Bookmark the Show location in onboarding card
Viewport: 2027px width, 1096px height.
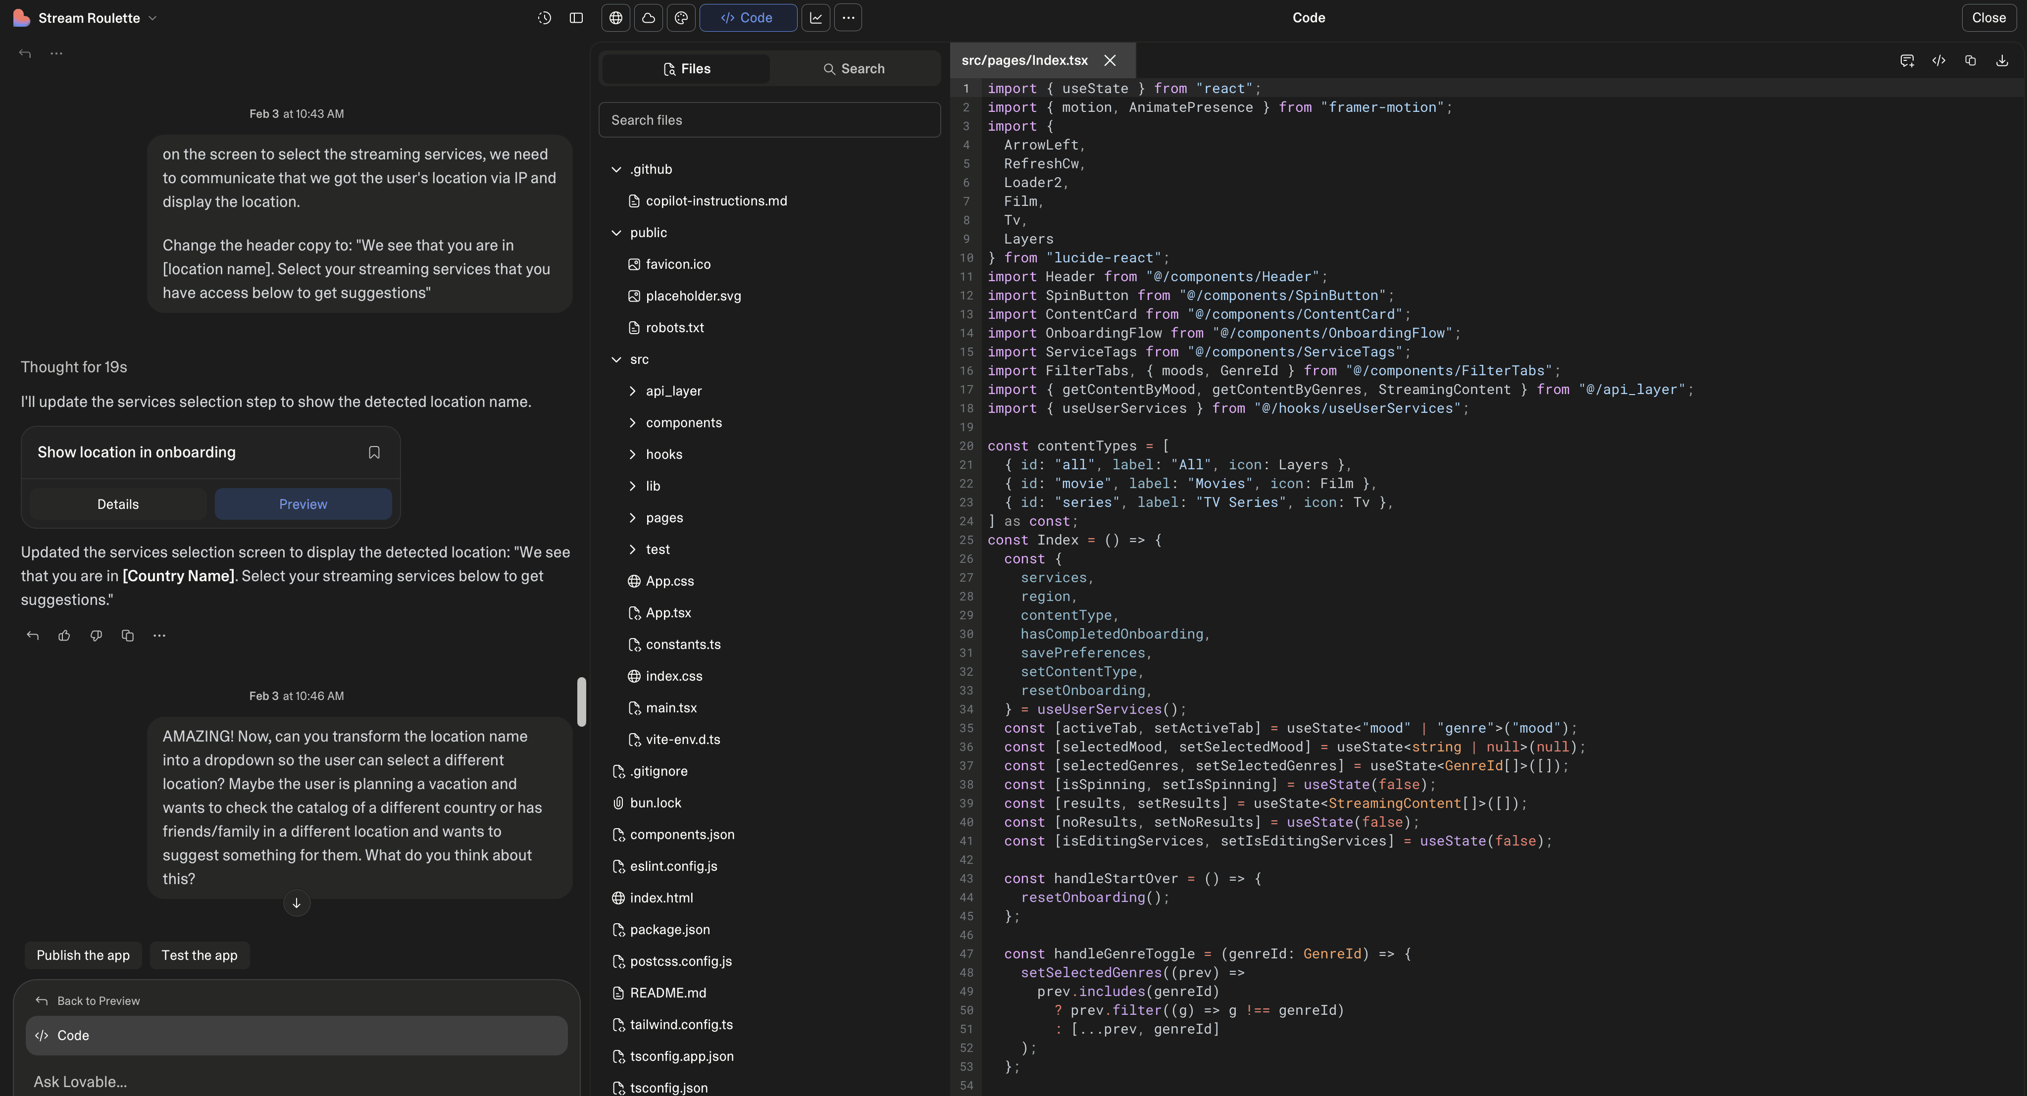[374, 452]
